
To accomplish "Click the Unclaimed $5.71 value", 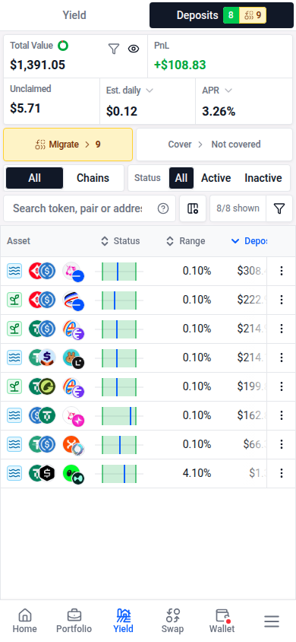I will coord(25,109).
